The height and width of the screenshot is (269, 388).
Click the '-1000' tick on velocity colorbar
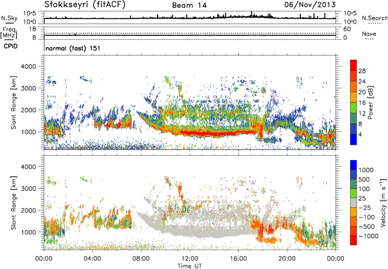[368, 236]
